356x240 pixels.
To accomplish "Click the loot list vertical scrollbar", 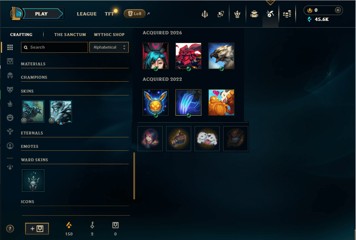I will pos(134,176).
